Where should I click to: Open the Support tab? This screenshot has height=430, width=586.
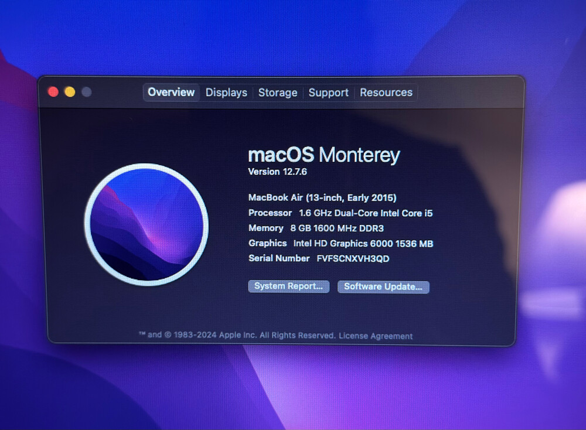[328, 93]
